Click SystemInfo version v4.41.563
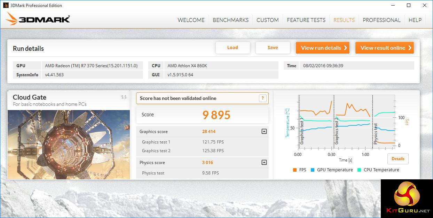Viewport: 433px width, 218px height. [x=54, y=75]
